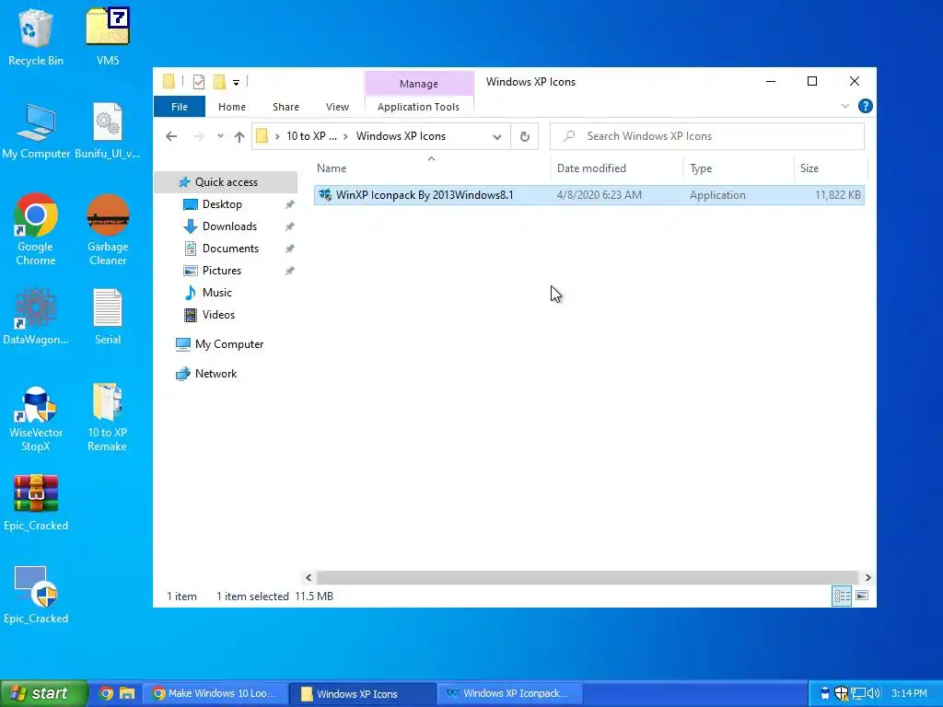Sort by the Size column header
Image resolution: width=943 pixels, height=707 pixels.
[831, 168]
